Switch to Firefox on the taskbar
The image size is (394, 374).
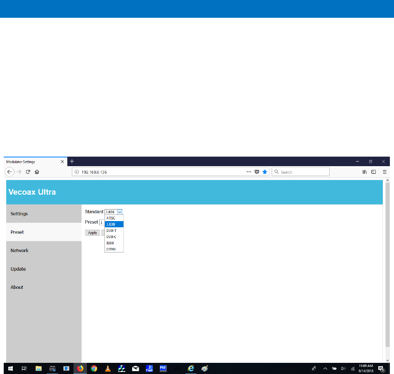[x=80, y=369]
